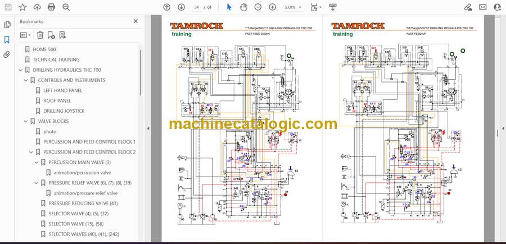The image size is (506, 244).
Task: Click the Save file icon
Action: (x=8, y=7)
